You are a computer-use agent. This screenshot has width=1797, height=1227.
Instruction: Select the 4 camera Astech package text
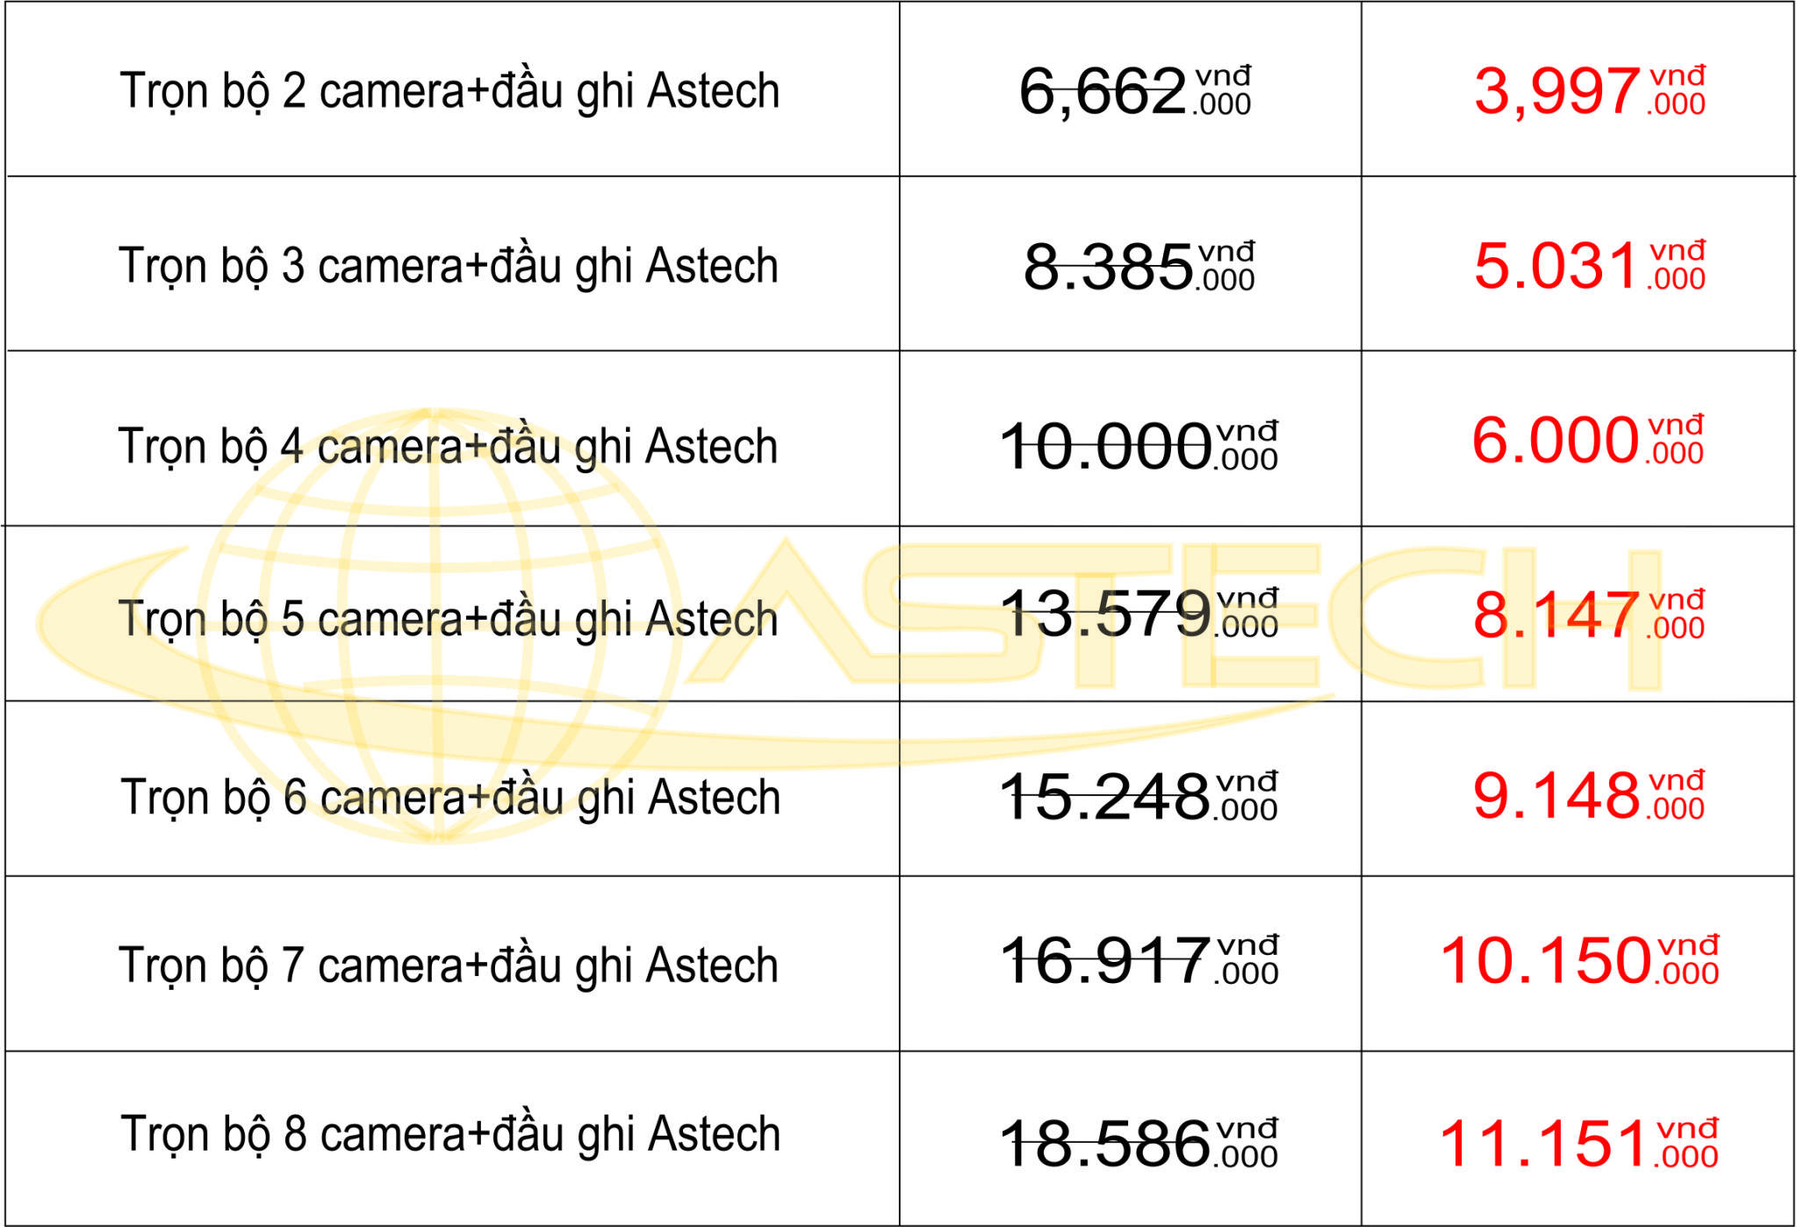click(x=448, y=445)
